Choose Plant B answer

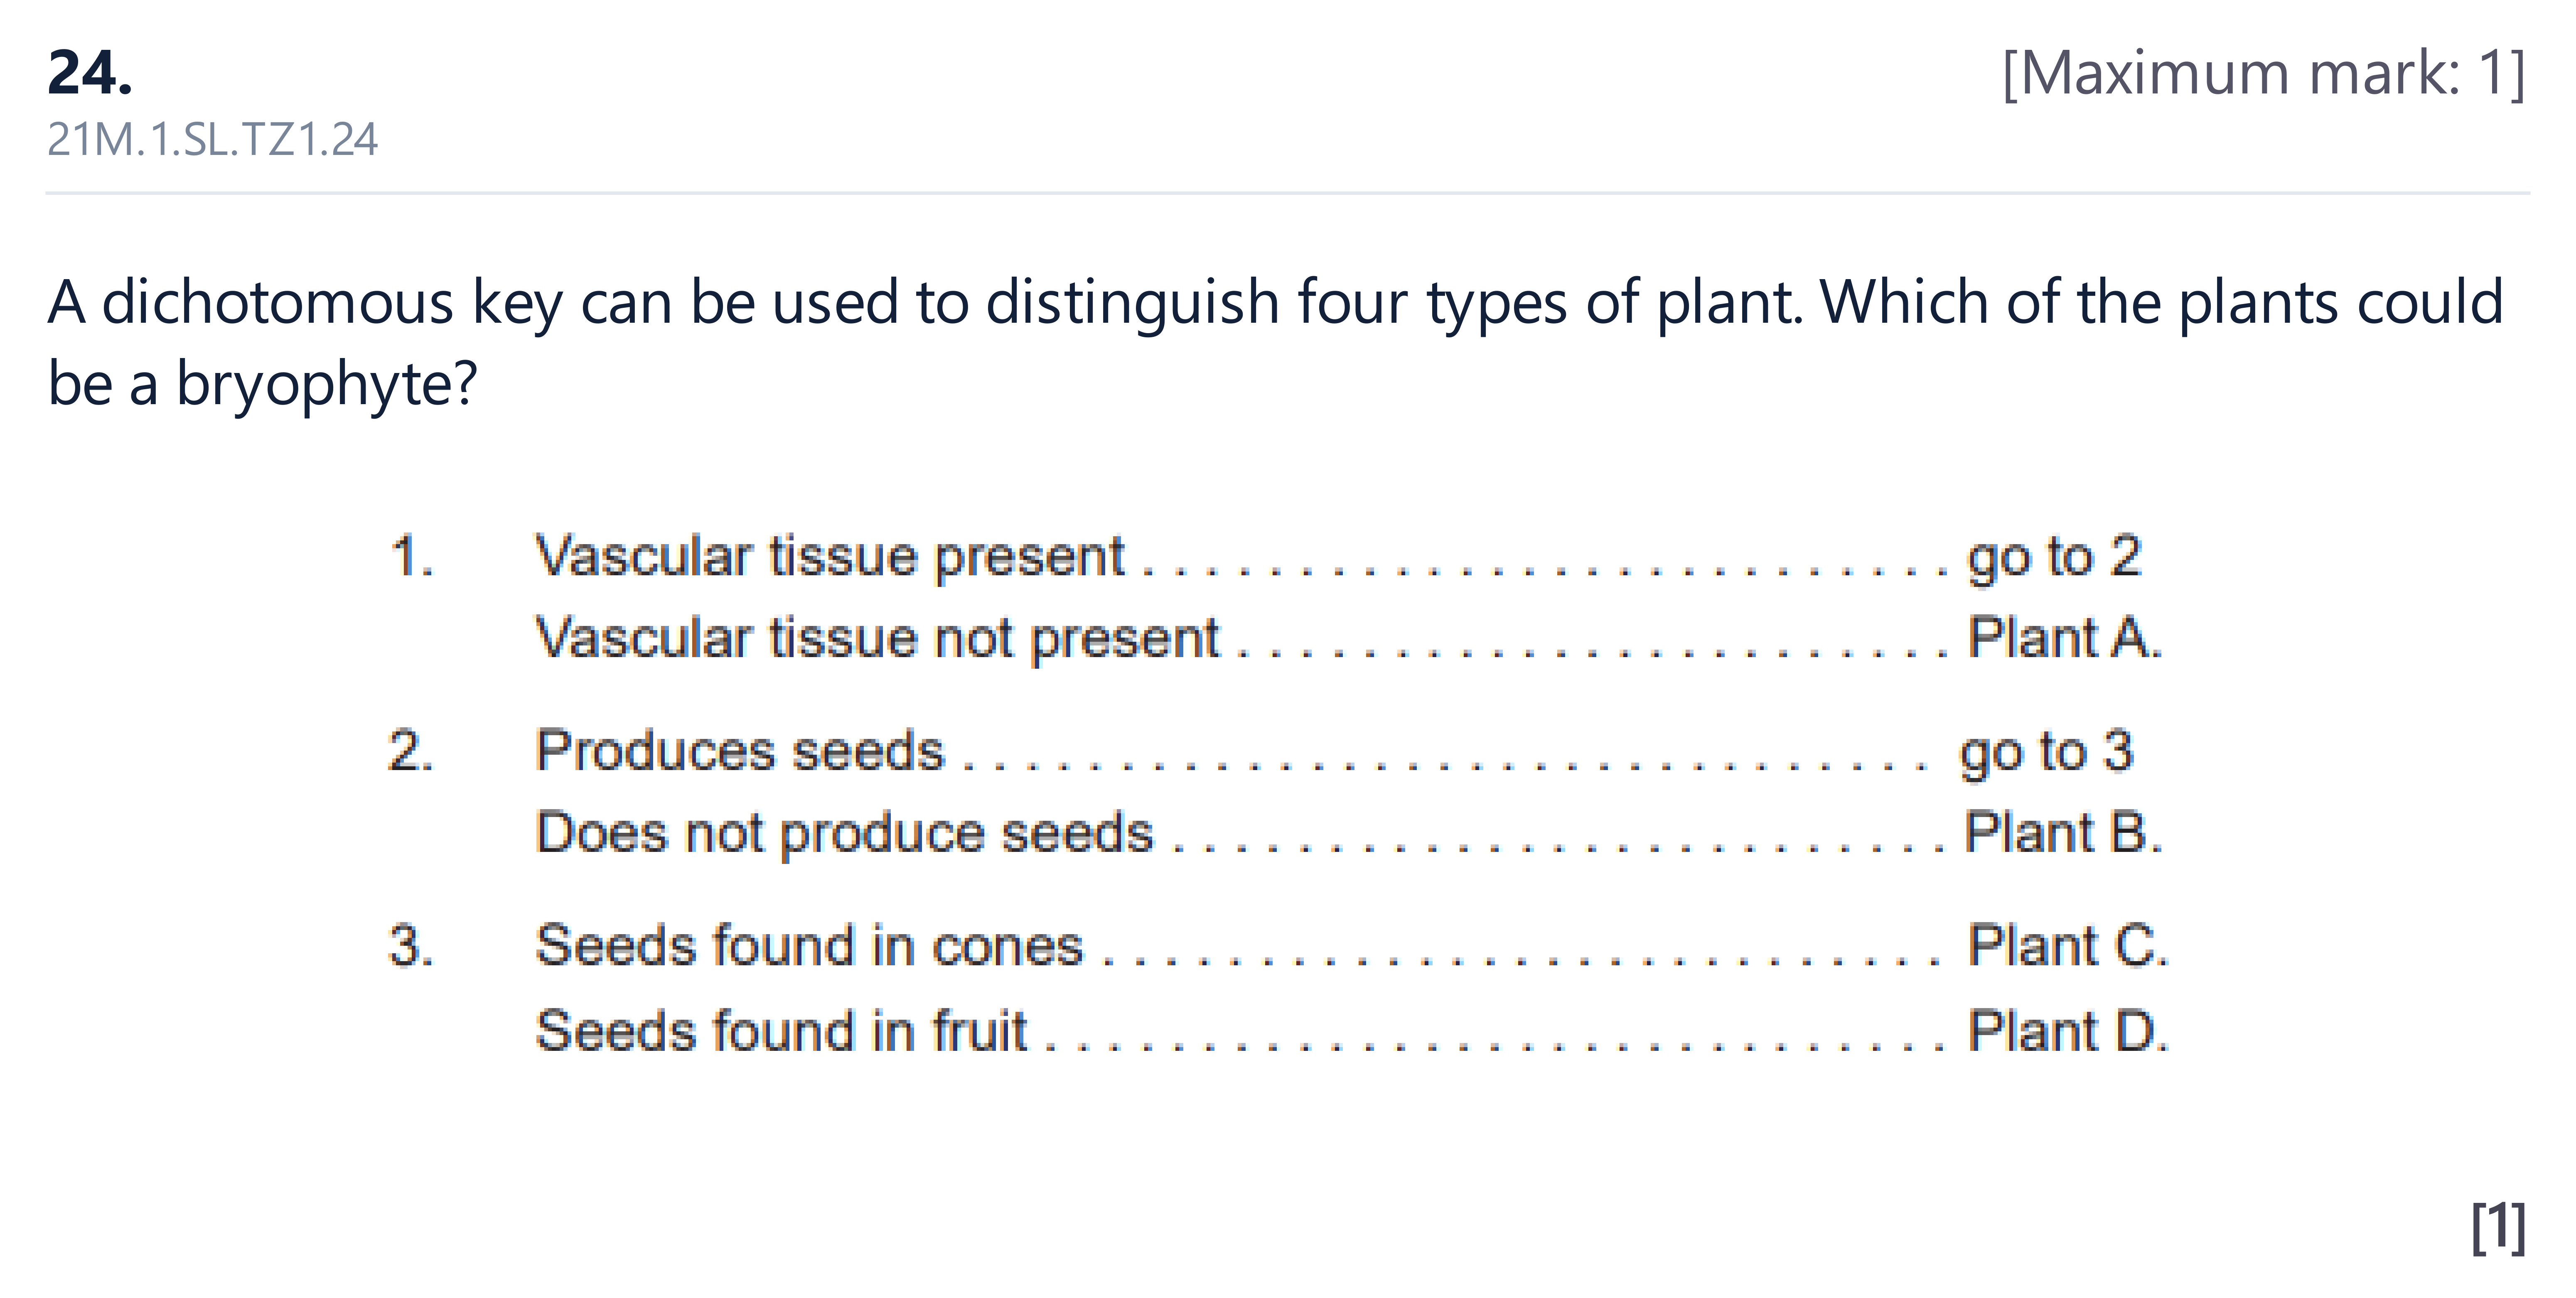[2063, 832]
